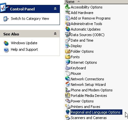Click the Power Options icon
Viewport: 128px width, 120px height.
68,101
